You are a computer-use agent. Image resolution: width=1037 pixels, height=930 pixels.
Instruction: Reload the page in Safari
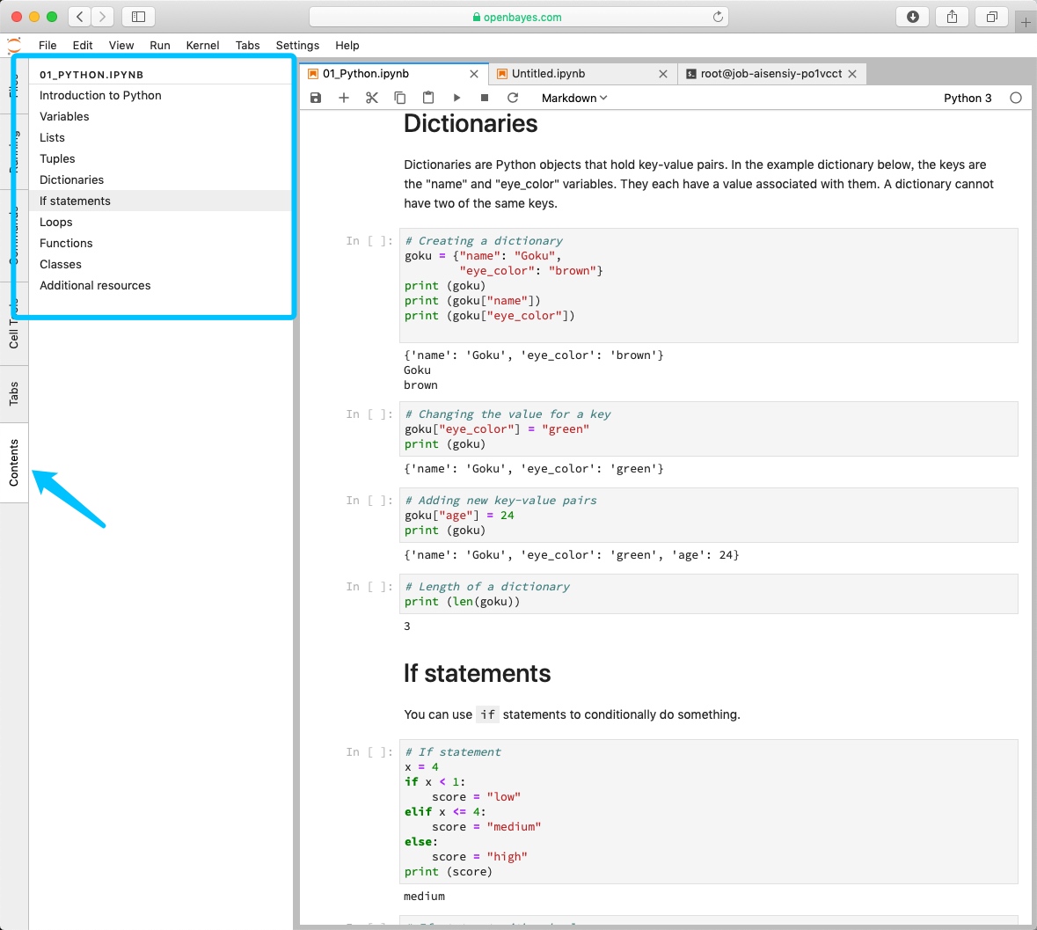coord(718,17)
